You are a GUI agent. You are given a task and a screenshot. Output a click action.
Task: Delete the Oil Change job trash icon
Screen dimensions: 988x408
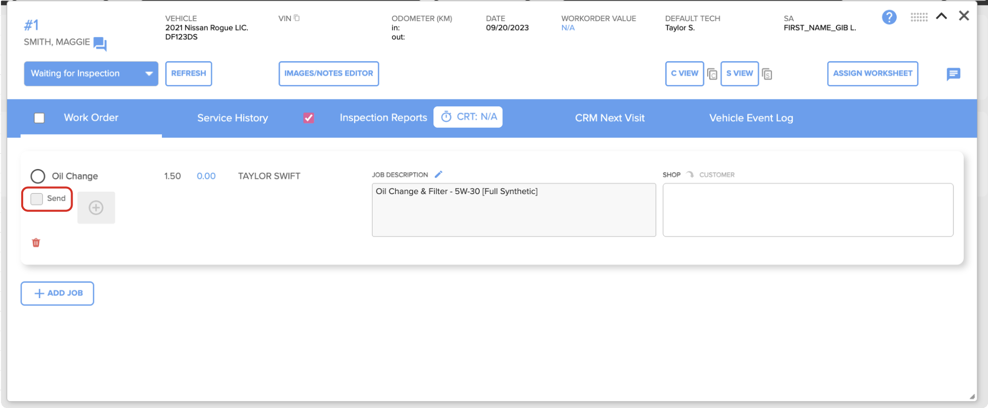click(x=36, y=242)
